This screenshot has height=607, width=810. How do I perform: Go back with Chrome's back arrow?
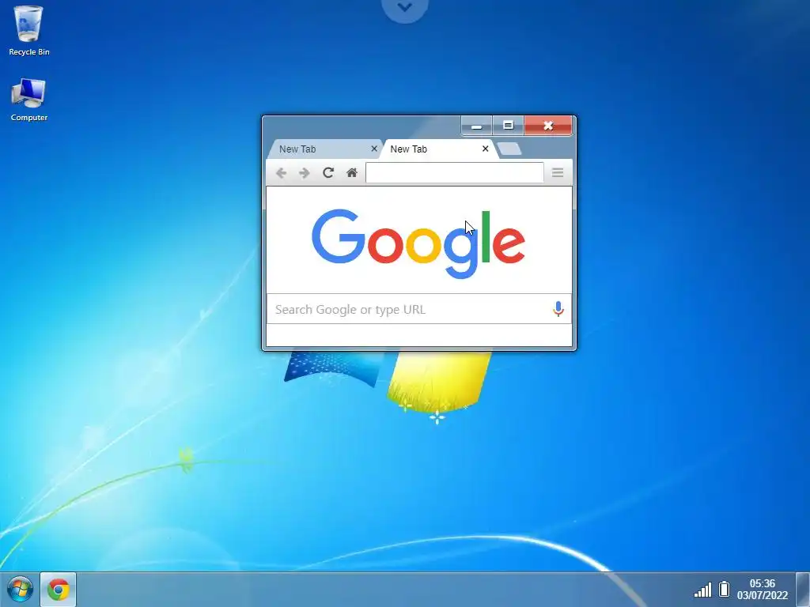click(x=281, y=173)
